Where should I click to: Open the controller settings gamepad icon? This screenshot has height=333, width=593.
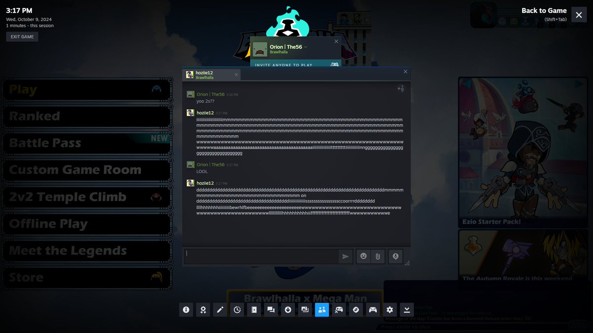coord(373,310)
